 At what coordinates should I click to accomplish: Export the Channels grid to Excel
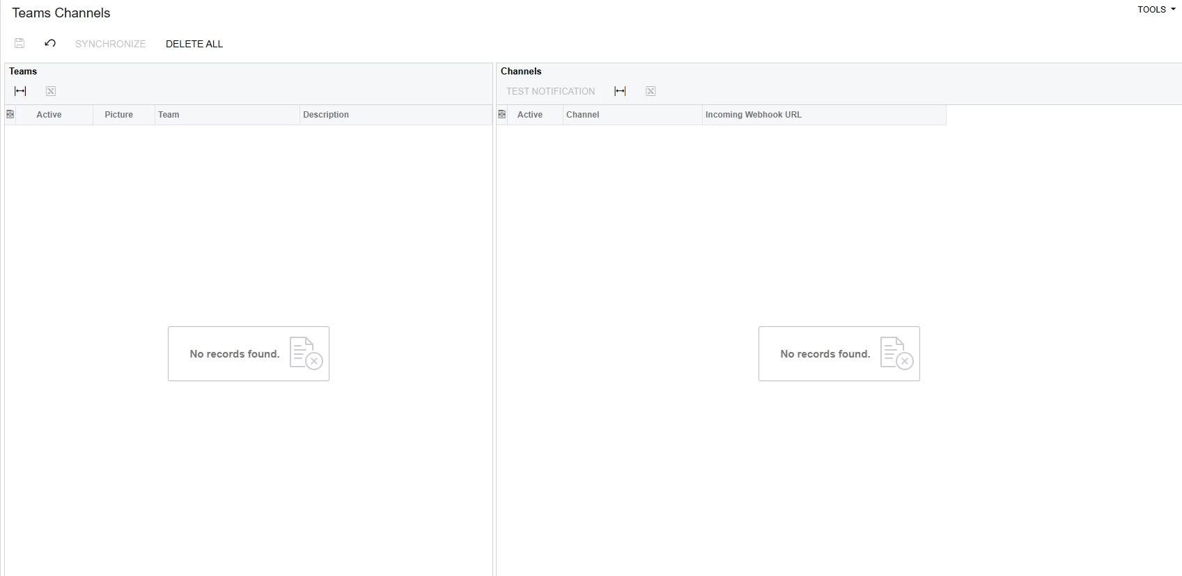click(651, 91)
